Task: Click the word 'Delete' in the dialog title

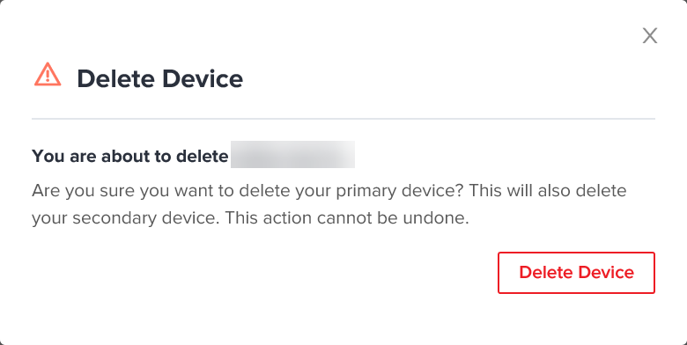Action: point(115,79)
